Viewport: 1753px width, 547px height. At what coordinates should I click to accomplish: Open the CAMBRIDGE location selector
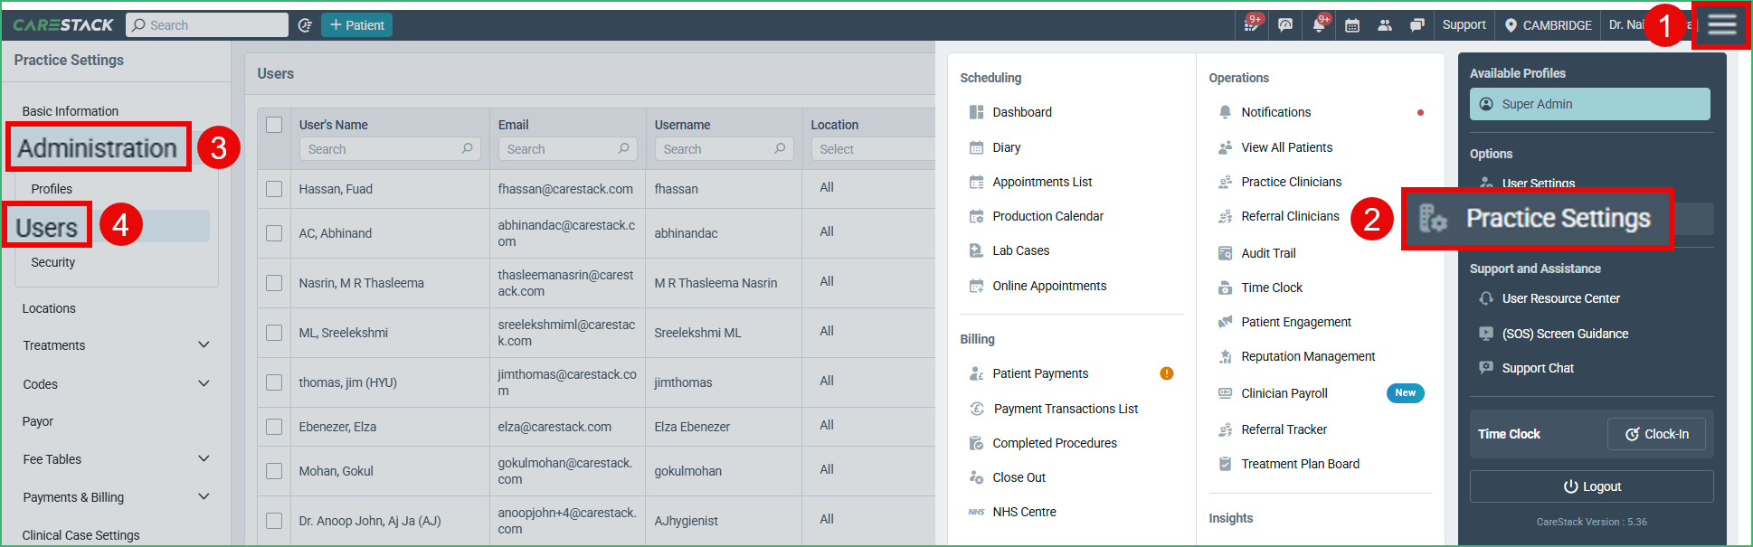coord(1548,25)
